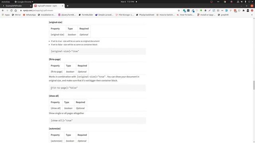Open the jQuery FormB... bookmark
This screenshot has height=143, width=255.
tap(67, 15)
